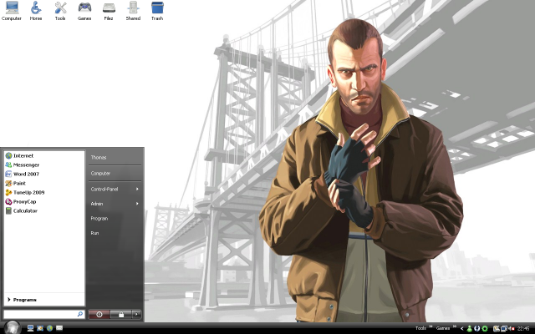Open the Tools desktop icon
535x334 pixels.
pyautogui.click(x=60, y=11)
